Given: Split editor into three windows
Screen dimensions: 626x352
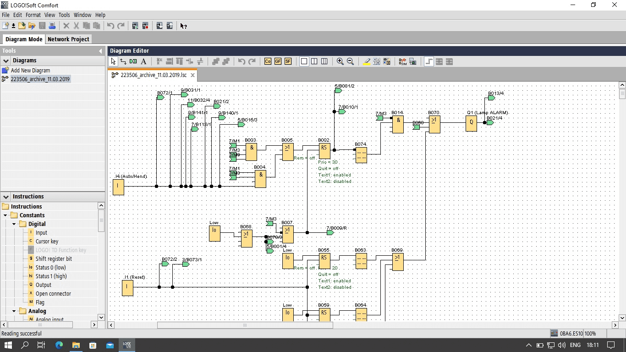Looking at the screenshot, I should click(x=324, y=61).
